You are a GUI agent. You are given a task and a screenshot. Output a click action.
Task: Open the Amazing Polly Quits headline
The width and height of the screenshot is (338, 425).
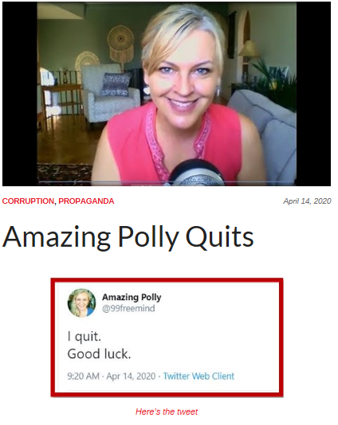click(x=128, y=236)
